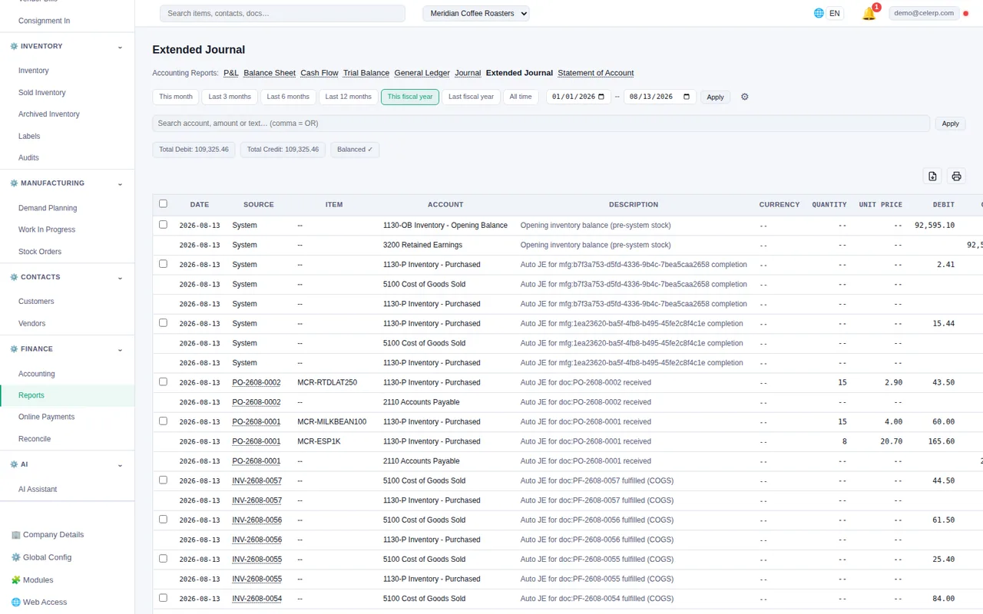Open Global Config in the sidebar

tap(41, 557)
